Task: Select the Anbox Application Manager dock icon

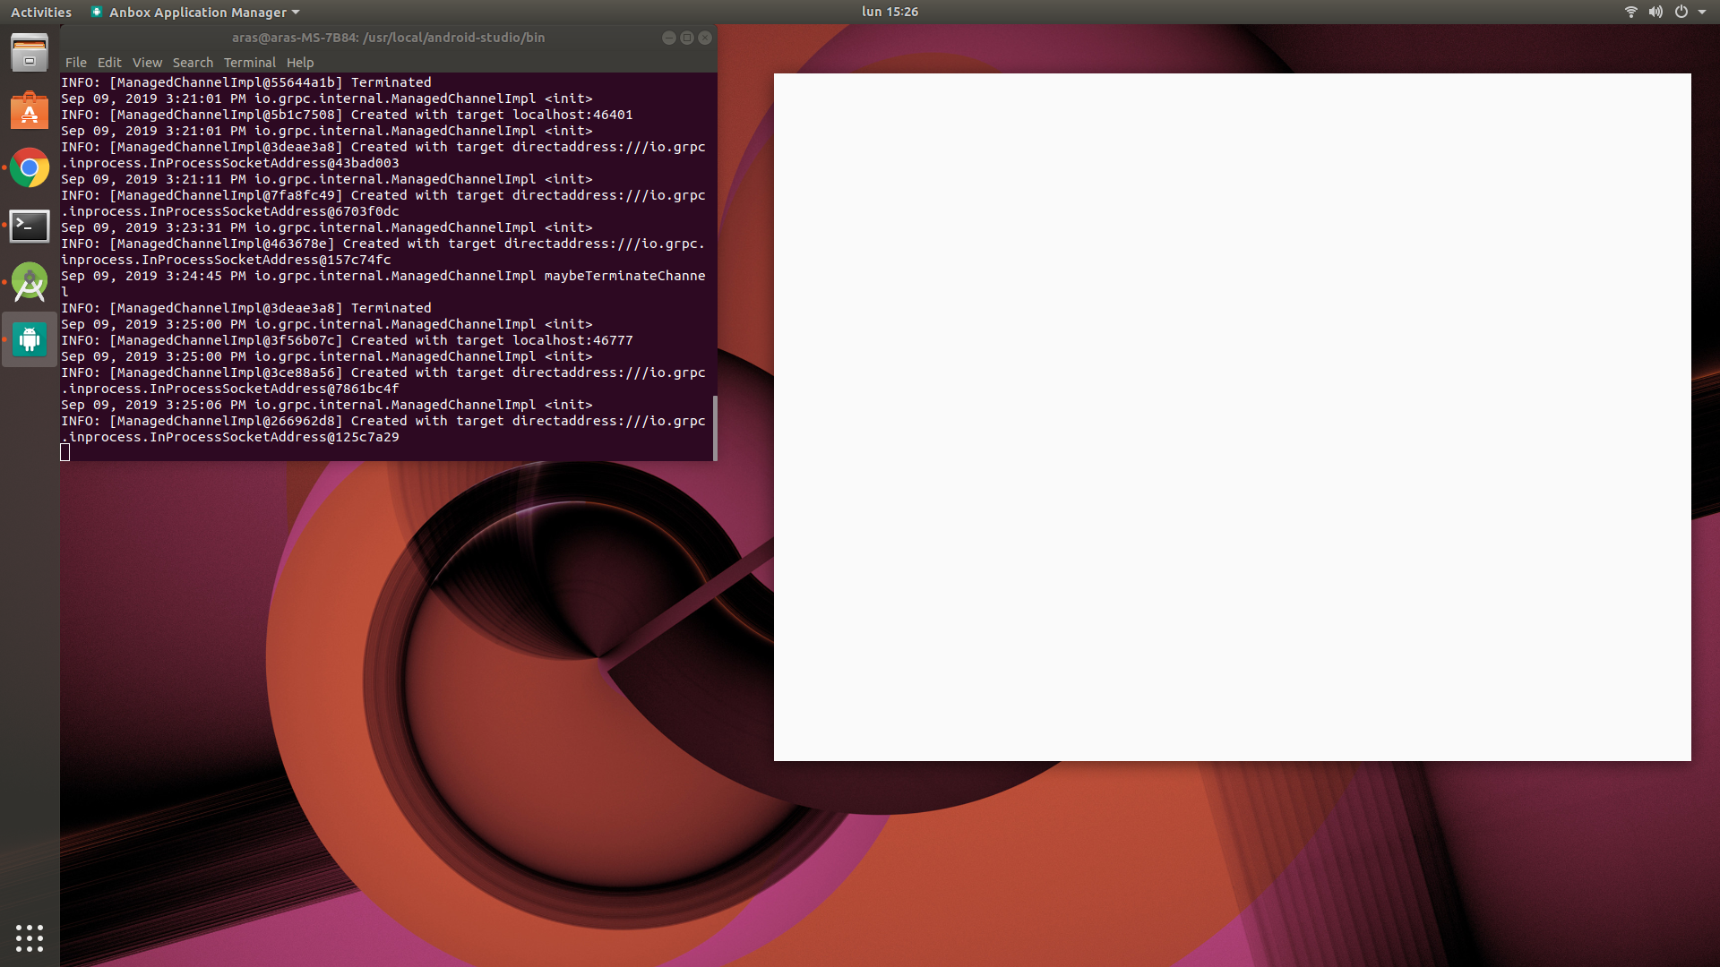Action: (30, 339)
